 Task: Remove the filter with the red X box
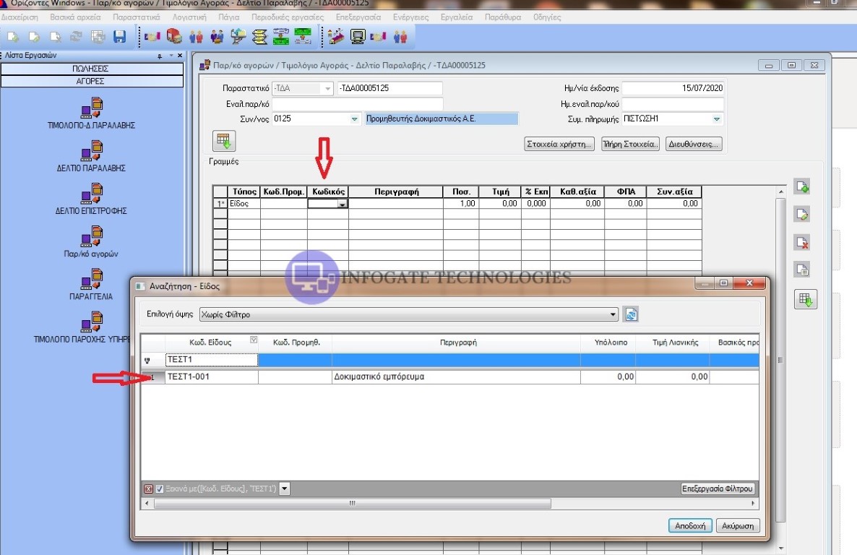pos(149,489)
